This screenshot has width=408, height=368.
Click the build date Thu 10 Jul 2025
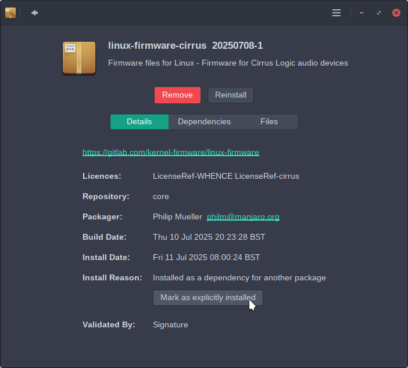coord(209,237)
